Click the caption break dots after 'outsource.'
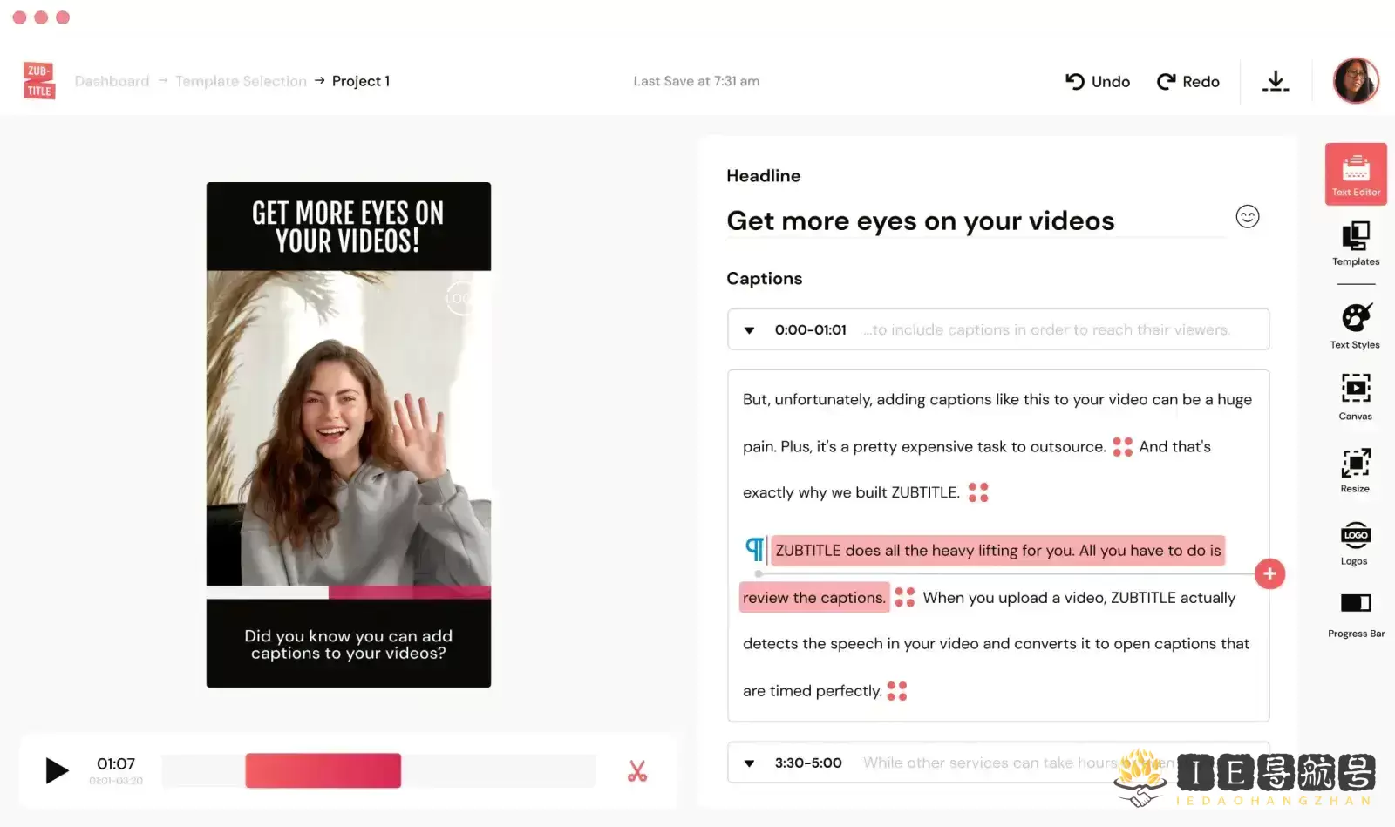The height and width of the screenshot is (827, 1395). coord(1122,447)
